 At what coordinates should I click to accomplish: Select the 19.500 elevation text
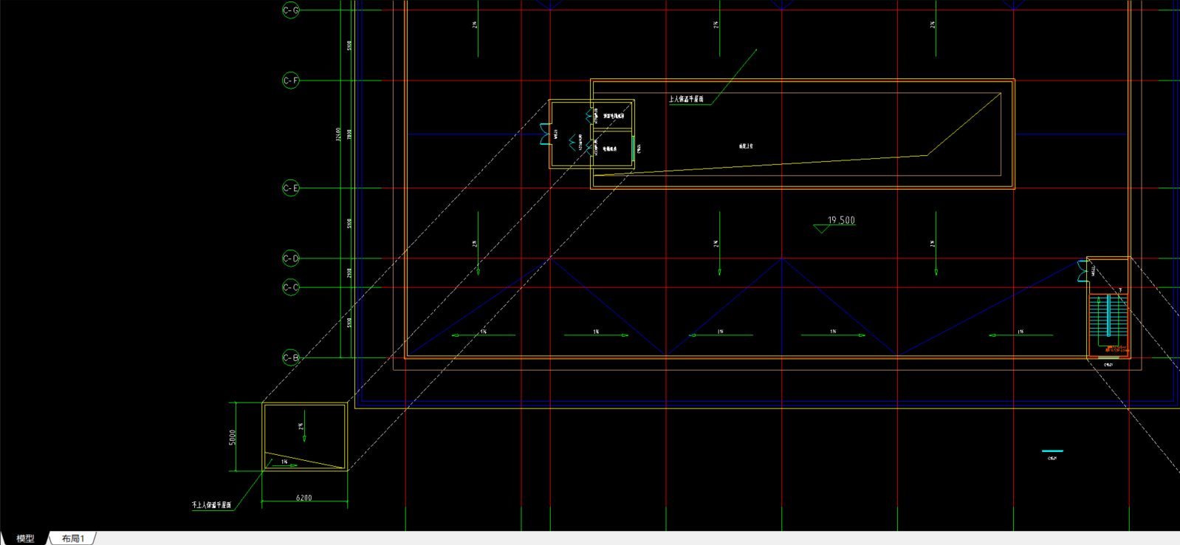(x=841, y=220)
